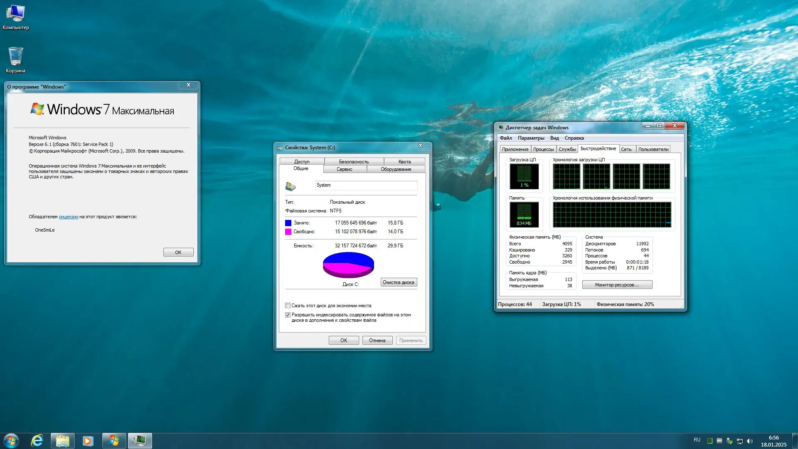Open the Файл menu in Task Manager
Image resolution: width=798 pixels, height=449 pixels.
(x=505, y=138)
